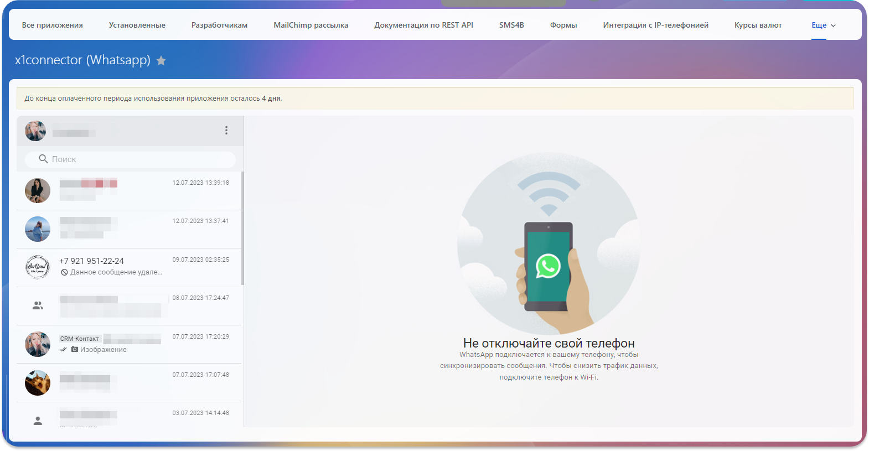Click the 07.07.2023 17:07:48 timestamp
Screen dimensions: 869x451
coord(200,375)
